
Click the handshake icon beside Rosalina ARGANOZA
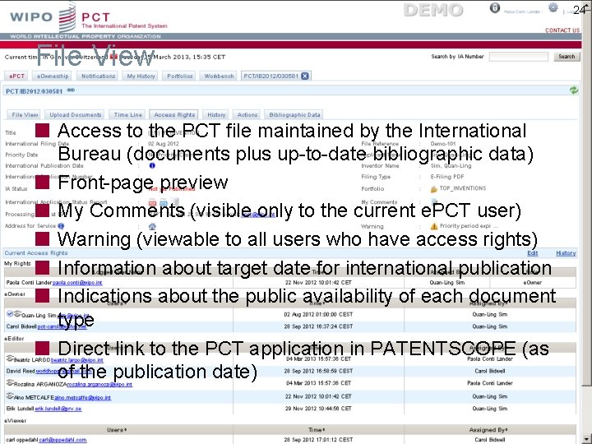[x=10, y=383]
